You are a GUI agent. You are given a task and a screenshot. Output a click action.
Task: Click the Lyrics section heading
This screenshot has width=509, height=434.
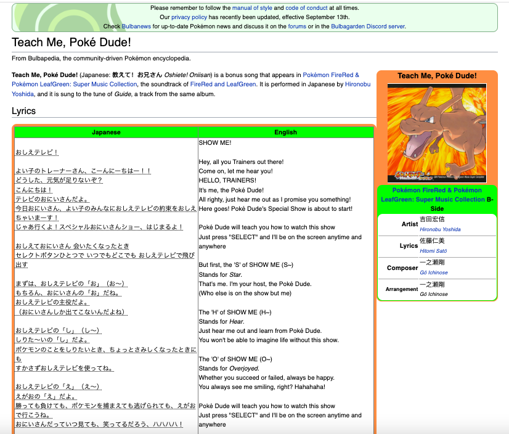pyautogui.click(x=24, y=111)
